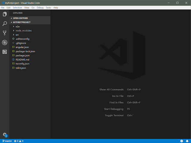Click the Start Debugging hint
This screenshot has width=191, height=143.
tap(114, 109)
